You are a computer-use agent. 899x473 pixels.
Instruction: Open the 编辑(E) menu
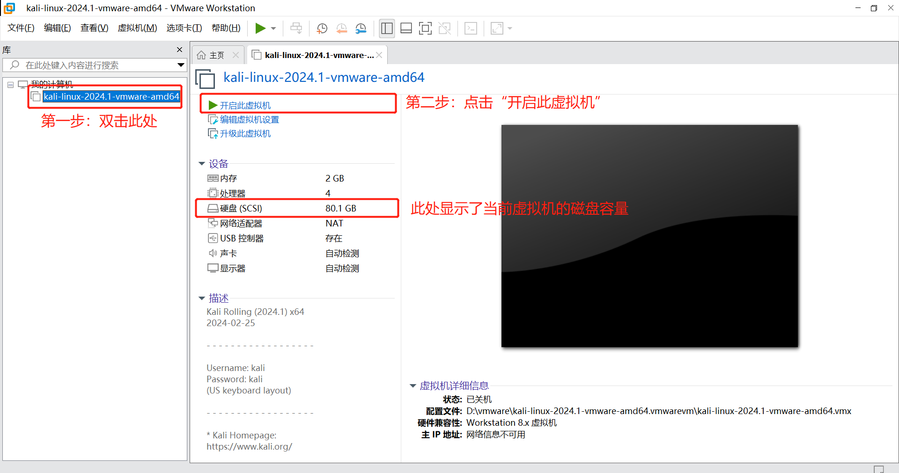(57, 28)
